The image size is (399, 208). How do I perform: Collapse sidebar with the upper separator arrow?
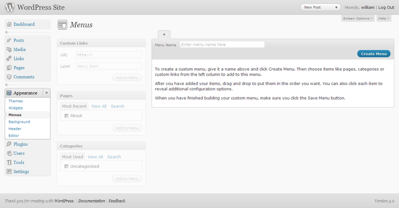[x=6, y=32]
